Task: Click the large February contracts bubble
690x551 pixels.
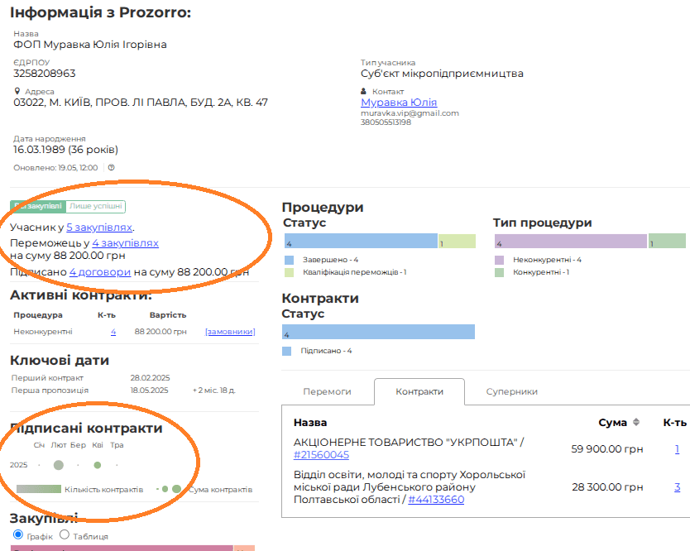Action: tap(58, 465)
